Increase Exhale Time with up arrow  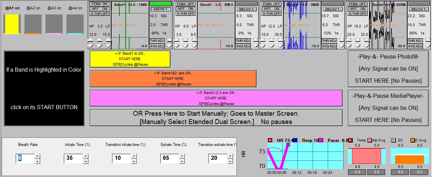coord(182,156)
